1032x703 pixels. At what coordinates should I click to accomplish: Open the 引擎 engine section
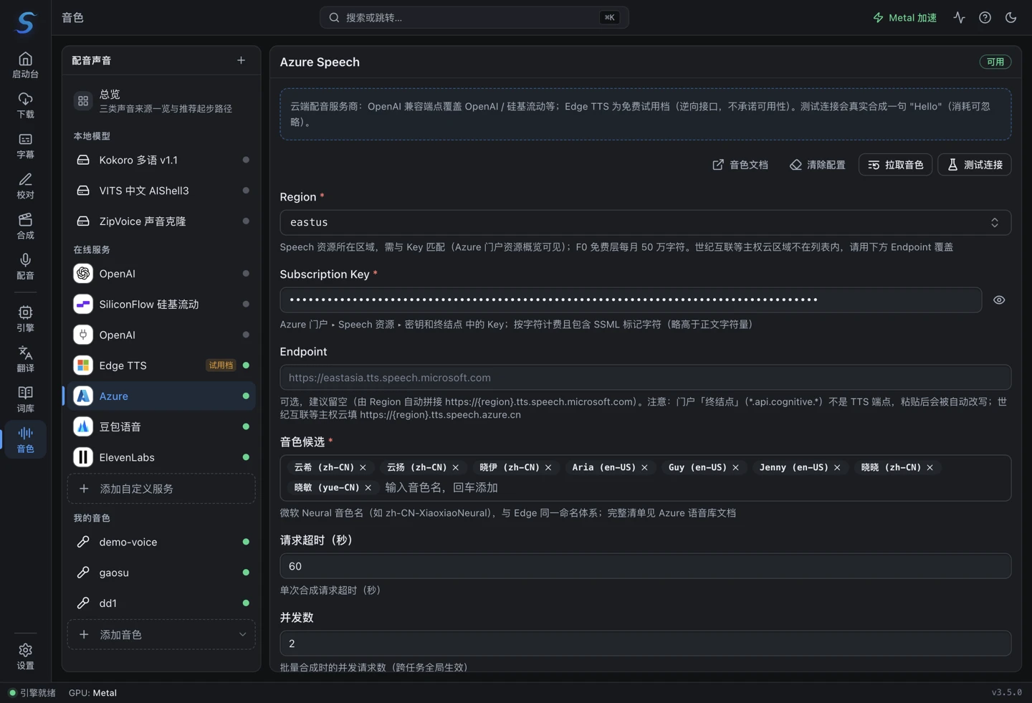25,319
